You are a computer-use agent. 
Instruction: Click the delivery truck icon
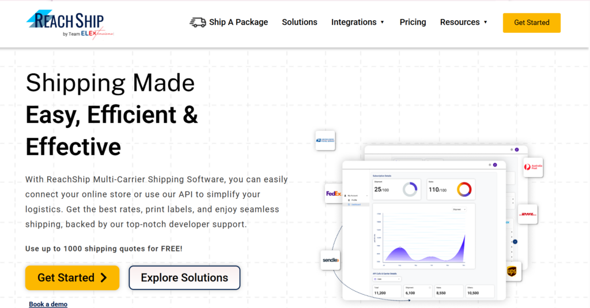(x=198, y=22)
